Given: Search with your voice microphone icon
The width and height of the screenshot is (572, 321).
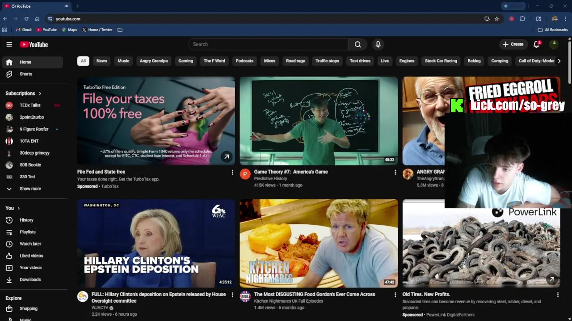Looking at the screenshot, I should (x=378, y=44).
